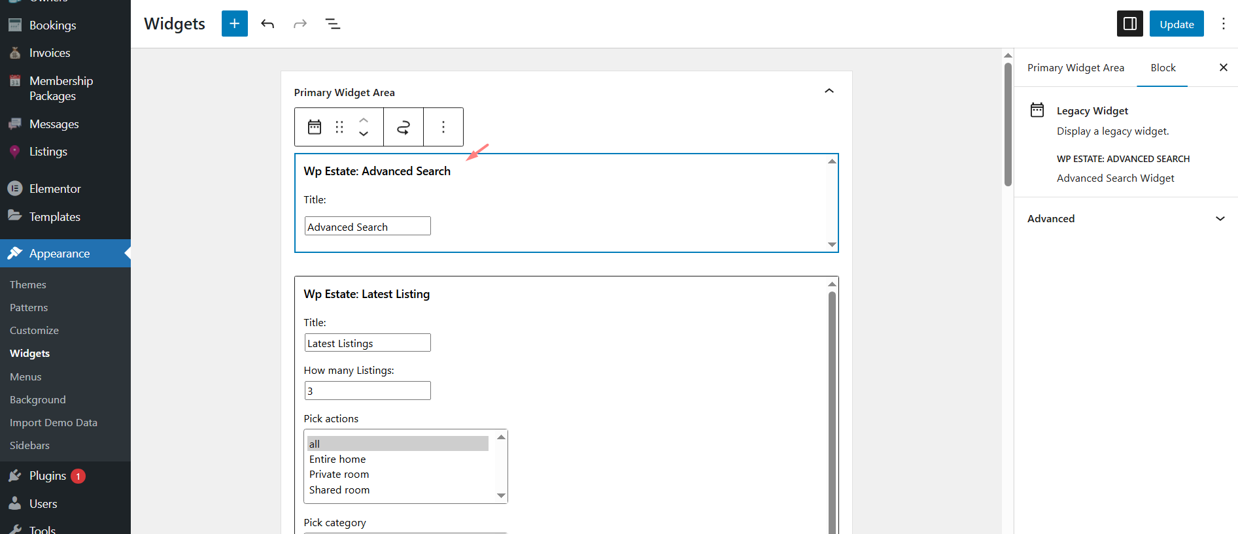Image resolution: width=1238 pixels, height=534 pixels.
Task: Select 'Entire home' in Pick actions list
Action: pos(337,459)
